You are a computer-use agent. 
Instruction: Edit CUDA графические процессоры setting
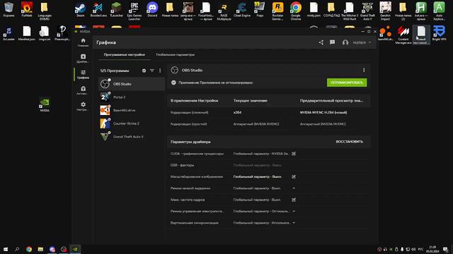coord(294,154)
